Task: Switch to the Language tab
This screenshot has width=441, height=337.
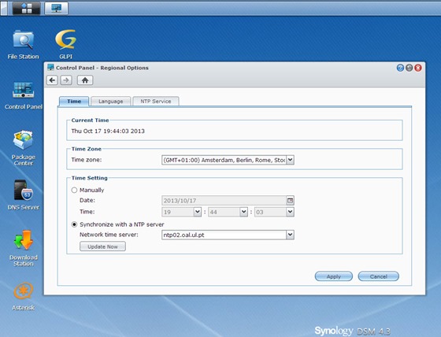Action: pyautogui.click(x=111, y=102)
